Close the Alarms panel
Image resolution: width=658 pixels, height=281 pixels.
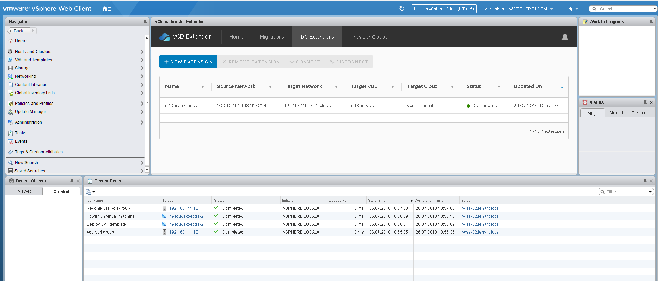click(x=651, y=102)
